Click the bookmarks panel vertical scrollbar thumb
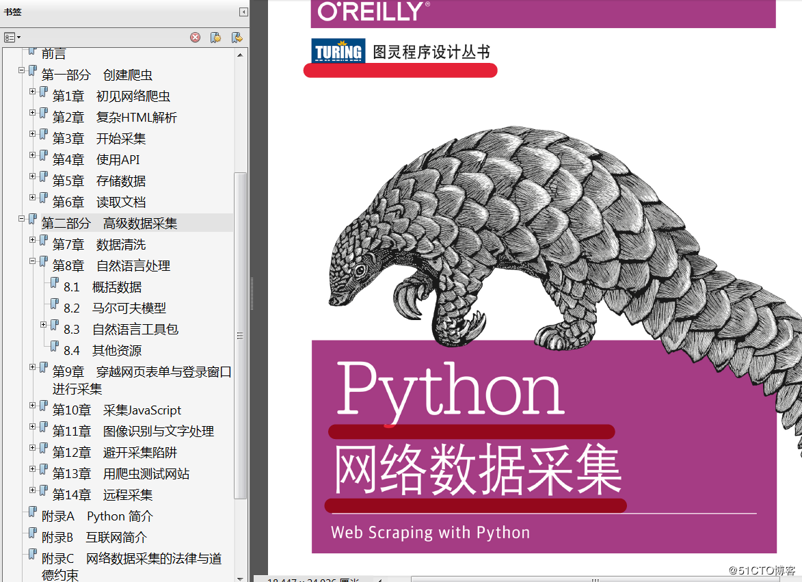The width and height of the screenshot is (802, 582). pos(241,336)
